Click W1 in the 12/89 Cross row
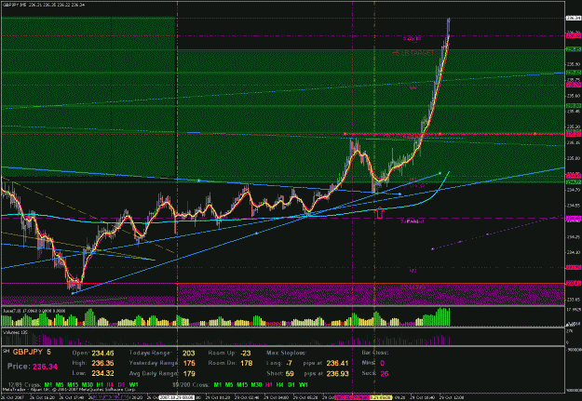 133,385
